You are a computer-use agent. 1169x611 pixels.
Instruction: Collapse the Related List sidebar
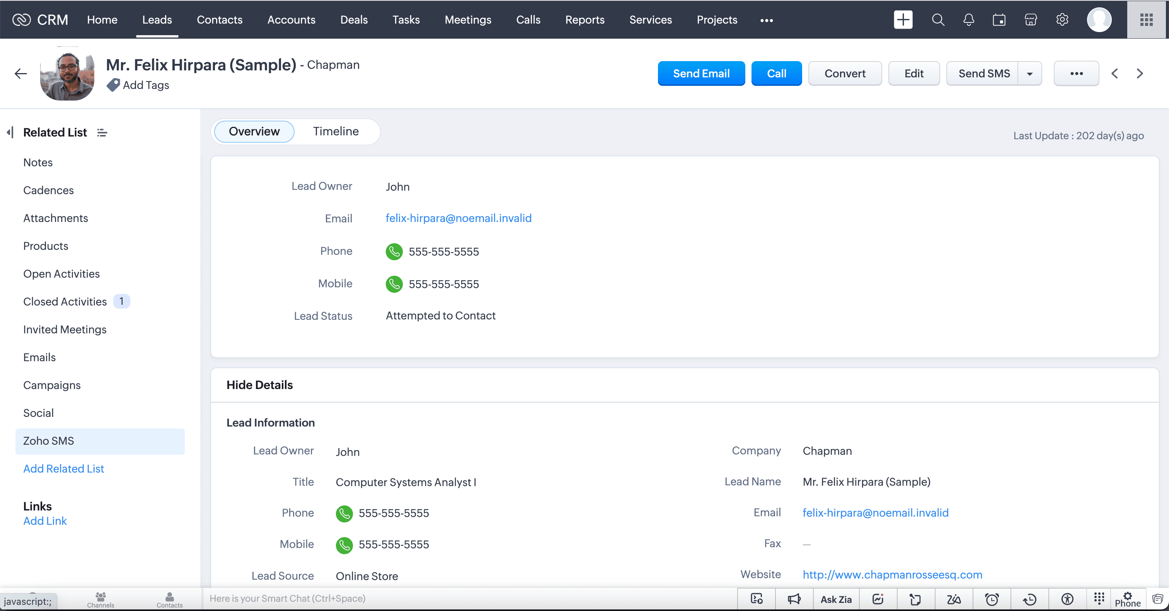pos(10,133)
